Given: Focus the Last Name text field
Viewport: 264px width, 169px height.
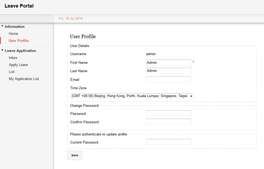Looking at the screenshot, I should click(x=169, y=71).
